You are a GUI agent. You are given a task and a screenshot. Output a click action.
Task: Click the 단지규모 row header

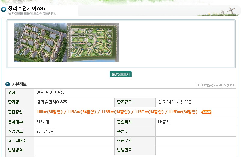135,102
